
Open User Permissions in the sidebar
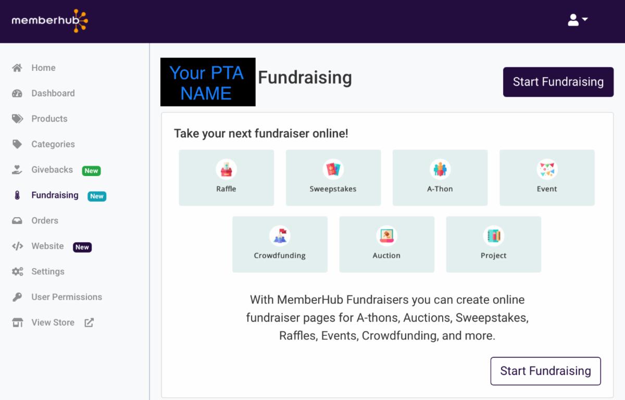click(x=67, y=297)
